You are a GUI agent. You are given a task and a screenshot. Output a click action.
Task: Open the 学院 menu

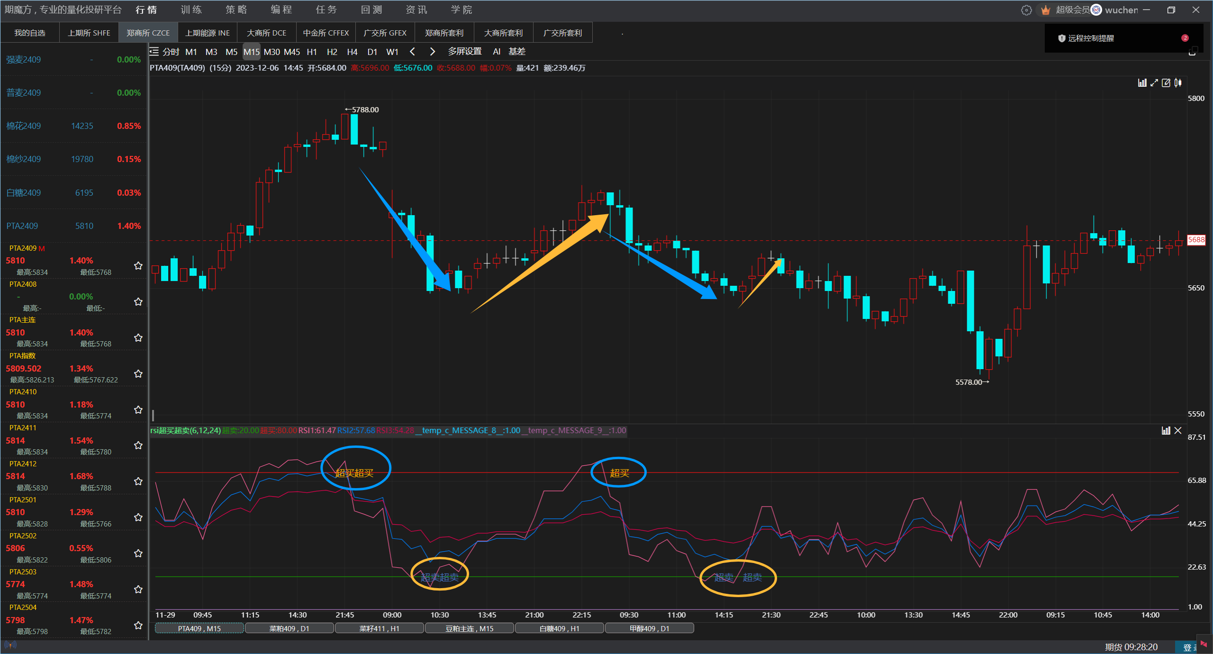[x=461, y=10]
